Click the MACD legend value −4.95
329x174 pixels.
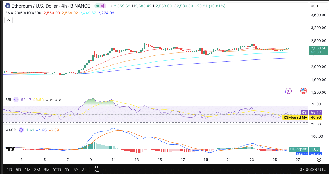41,130
